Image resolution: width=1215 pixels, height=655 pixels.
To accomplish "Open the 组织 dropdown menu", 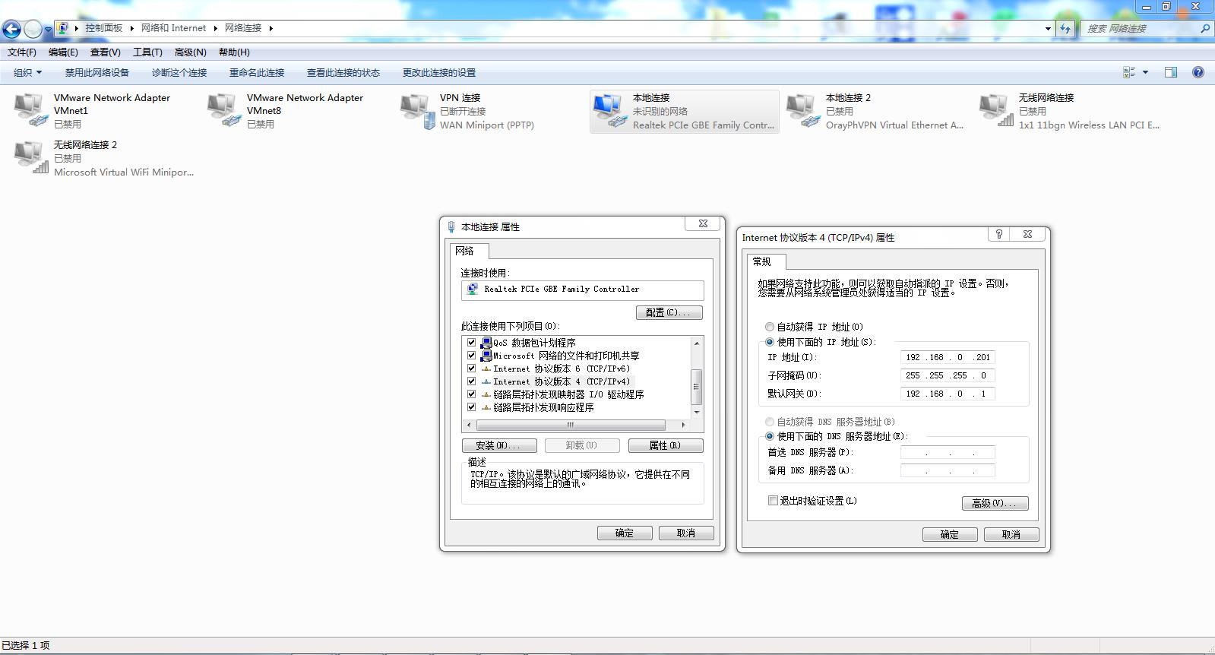I will pos(27,72).
